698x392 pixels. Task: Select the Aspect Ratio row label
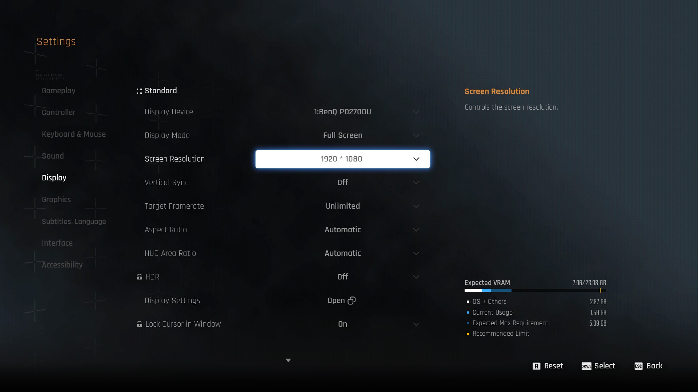[x=165, y=230]
